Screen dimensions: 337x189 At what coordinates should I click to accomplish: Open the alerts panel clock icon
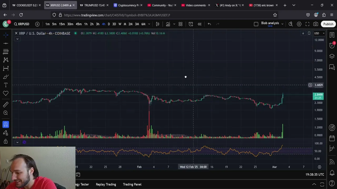pyautogui.click(x=332, y=45)
